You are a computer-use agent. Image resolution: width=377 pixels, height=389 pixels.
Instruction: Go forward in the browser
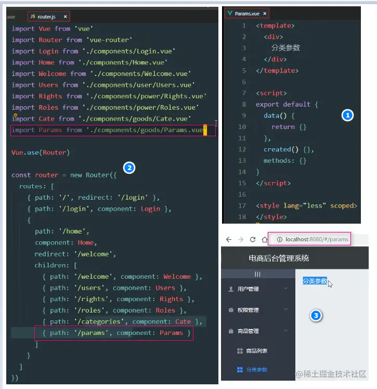(x=241, y=239)
